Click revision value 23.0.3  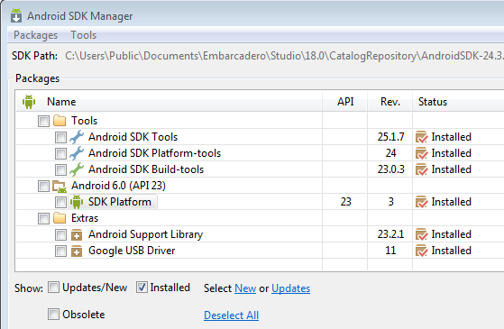(390, 169)
